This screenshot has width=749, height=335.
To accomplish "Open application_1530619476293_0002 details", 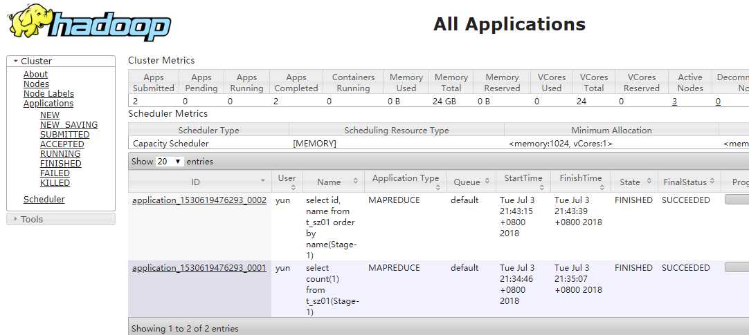I will coord(199,200).
